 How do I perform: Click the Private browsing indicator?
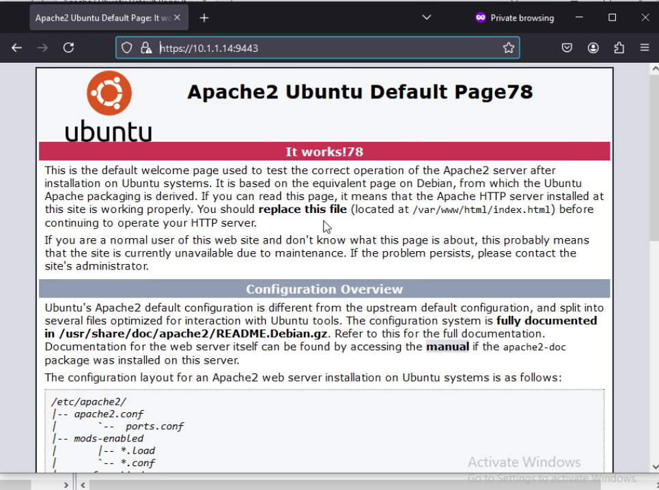(x=514, y=18)
